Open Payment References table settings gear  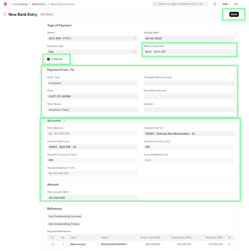pyautogui.click(x=229, y=238)
